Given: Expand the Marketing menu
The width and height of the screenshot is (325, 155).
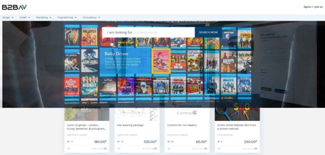Looking at the screenshot, I should (44, 18).
